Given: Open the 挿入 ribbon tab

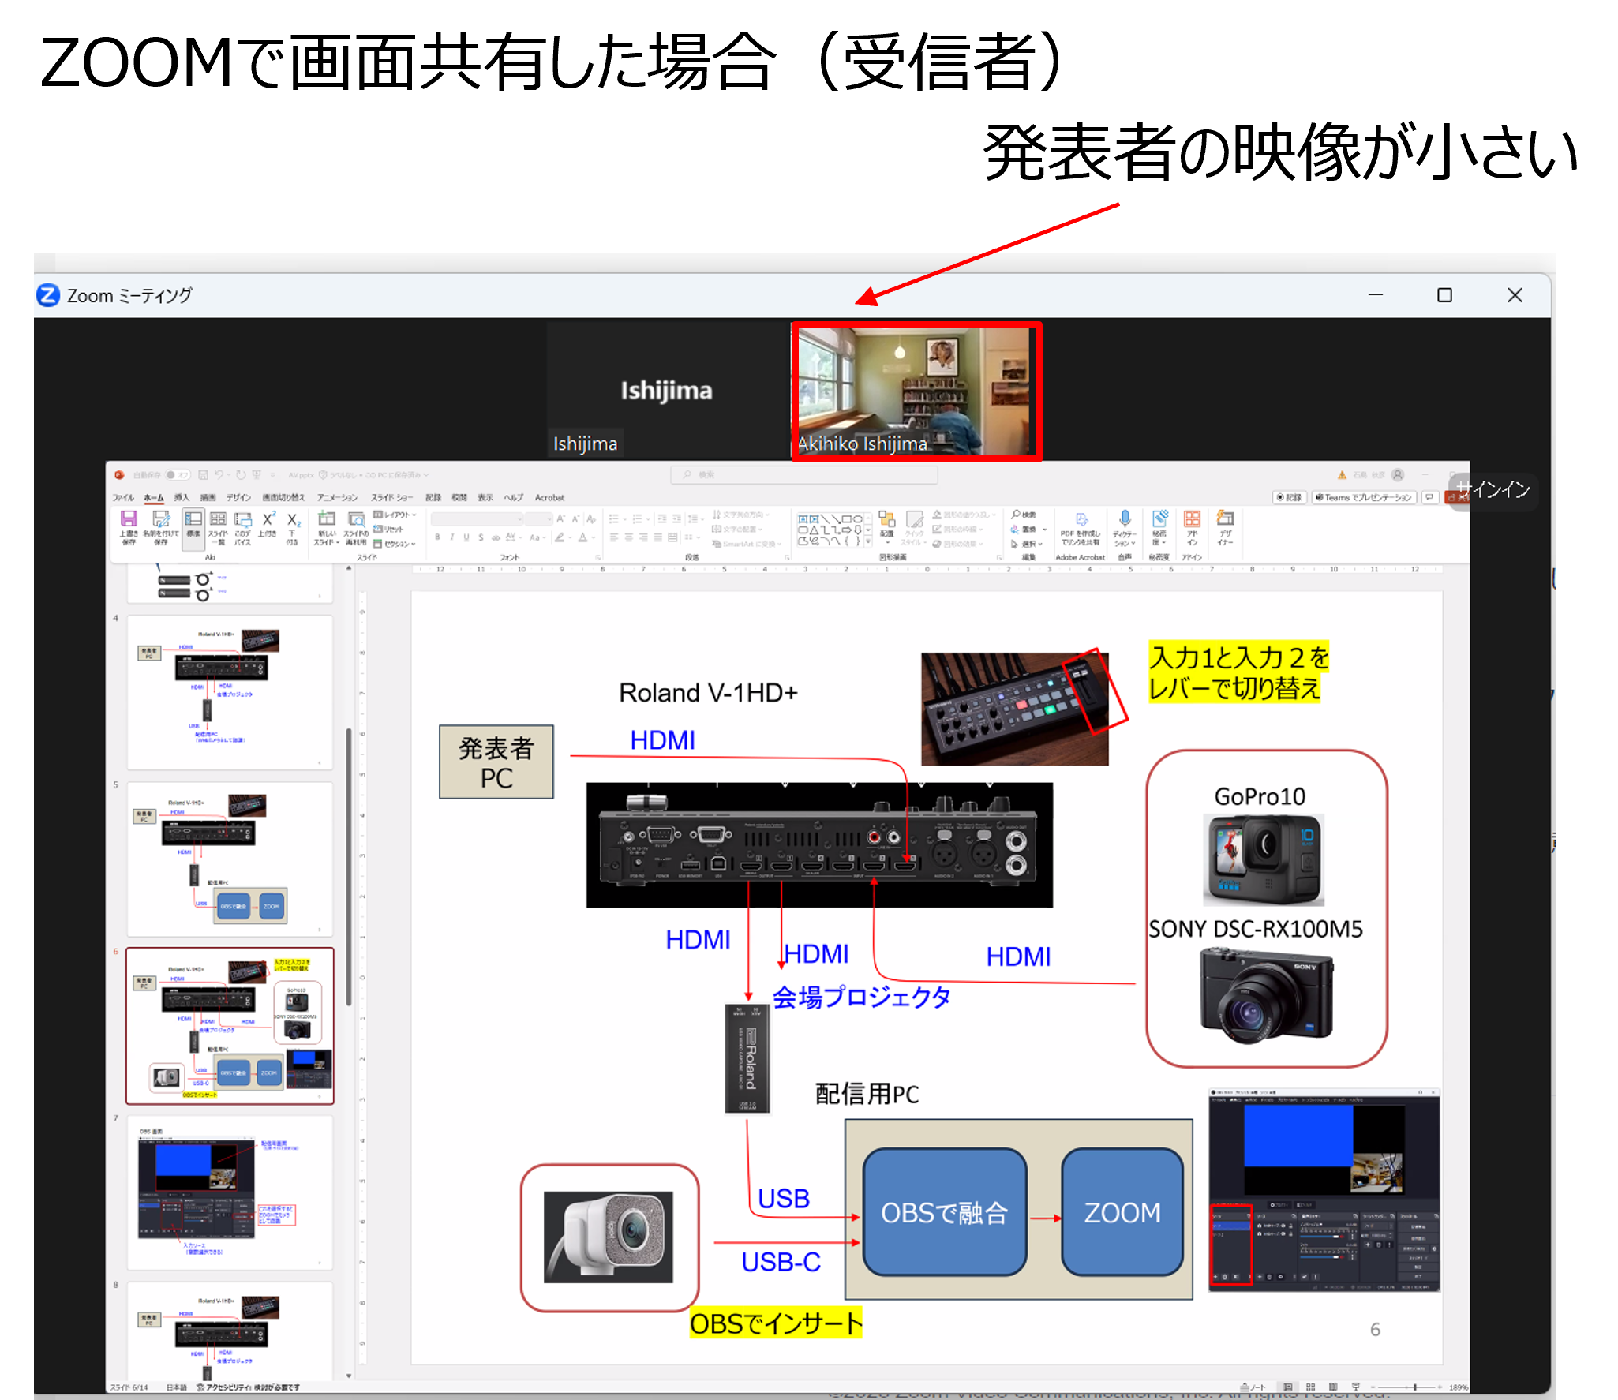Looking at the screenshot, I should [182, 498].
